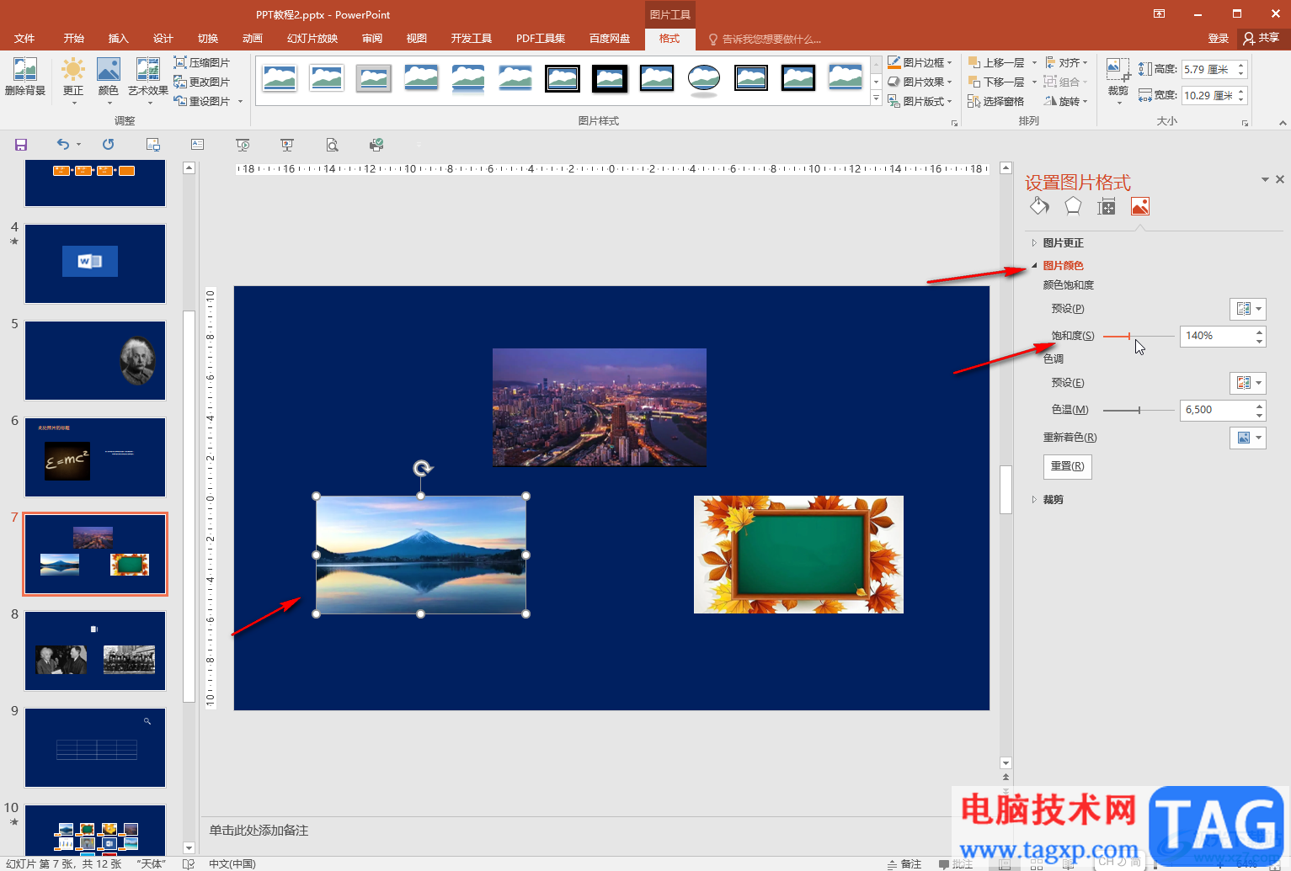Image resolution: width=1291 pixels, height=871 pixels.
Task: Switch to the 插入 ribbon tab
Action: pyautogui.click(x=118, y=39)
